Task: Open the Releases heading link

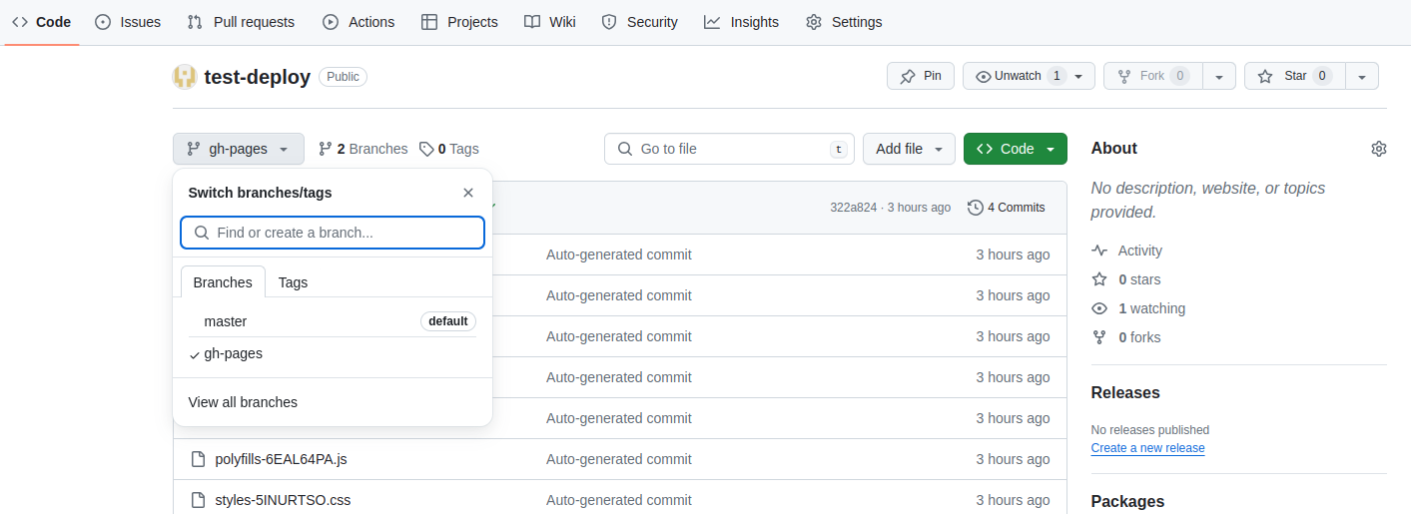Action: [x=1125, y=392]
